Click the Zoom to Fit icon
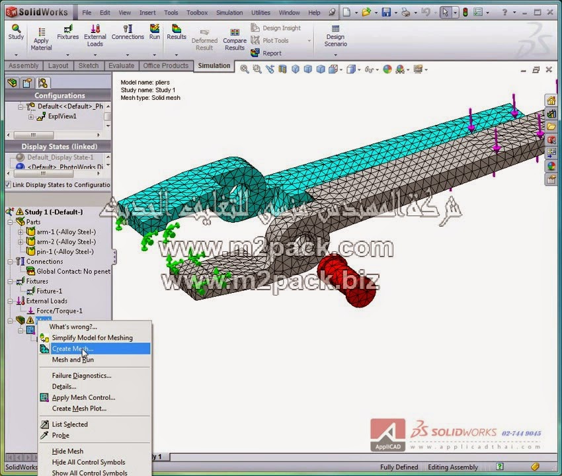 tap(245, 69)
